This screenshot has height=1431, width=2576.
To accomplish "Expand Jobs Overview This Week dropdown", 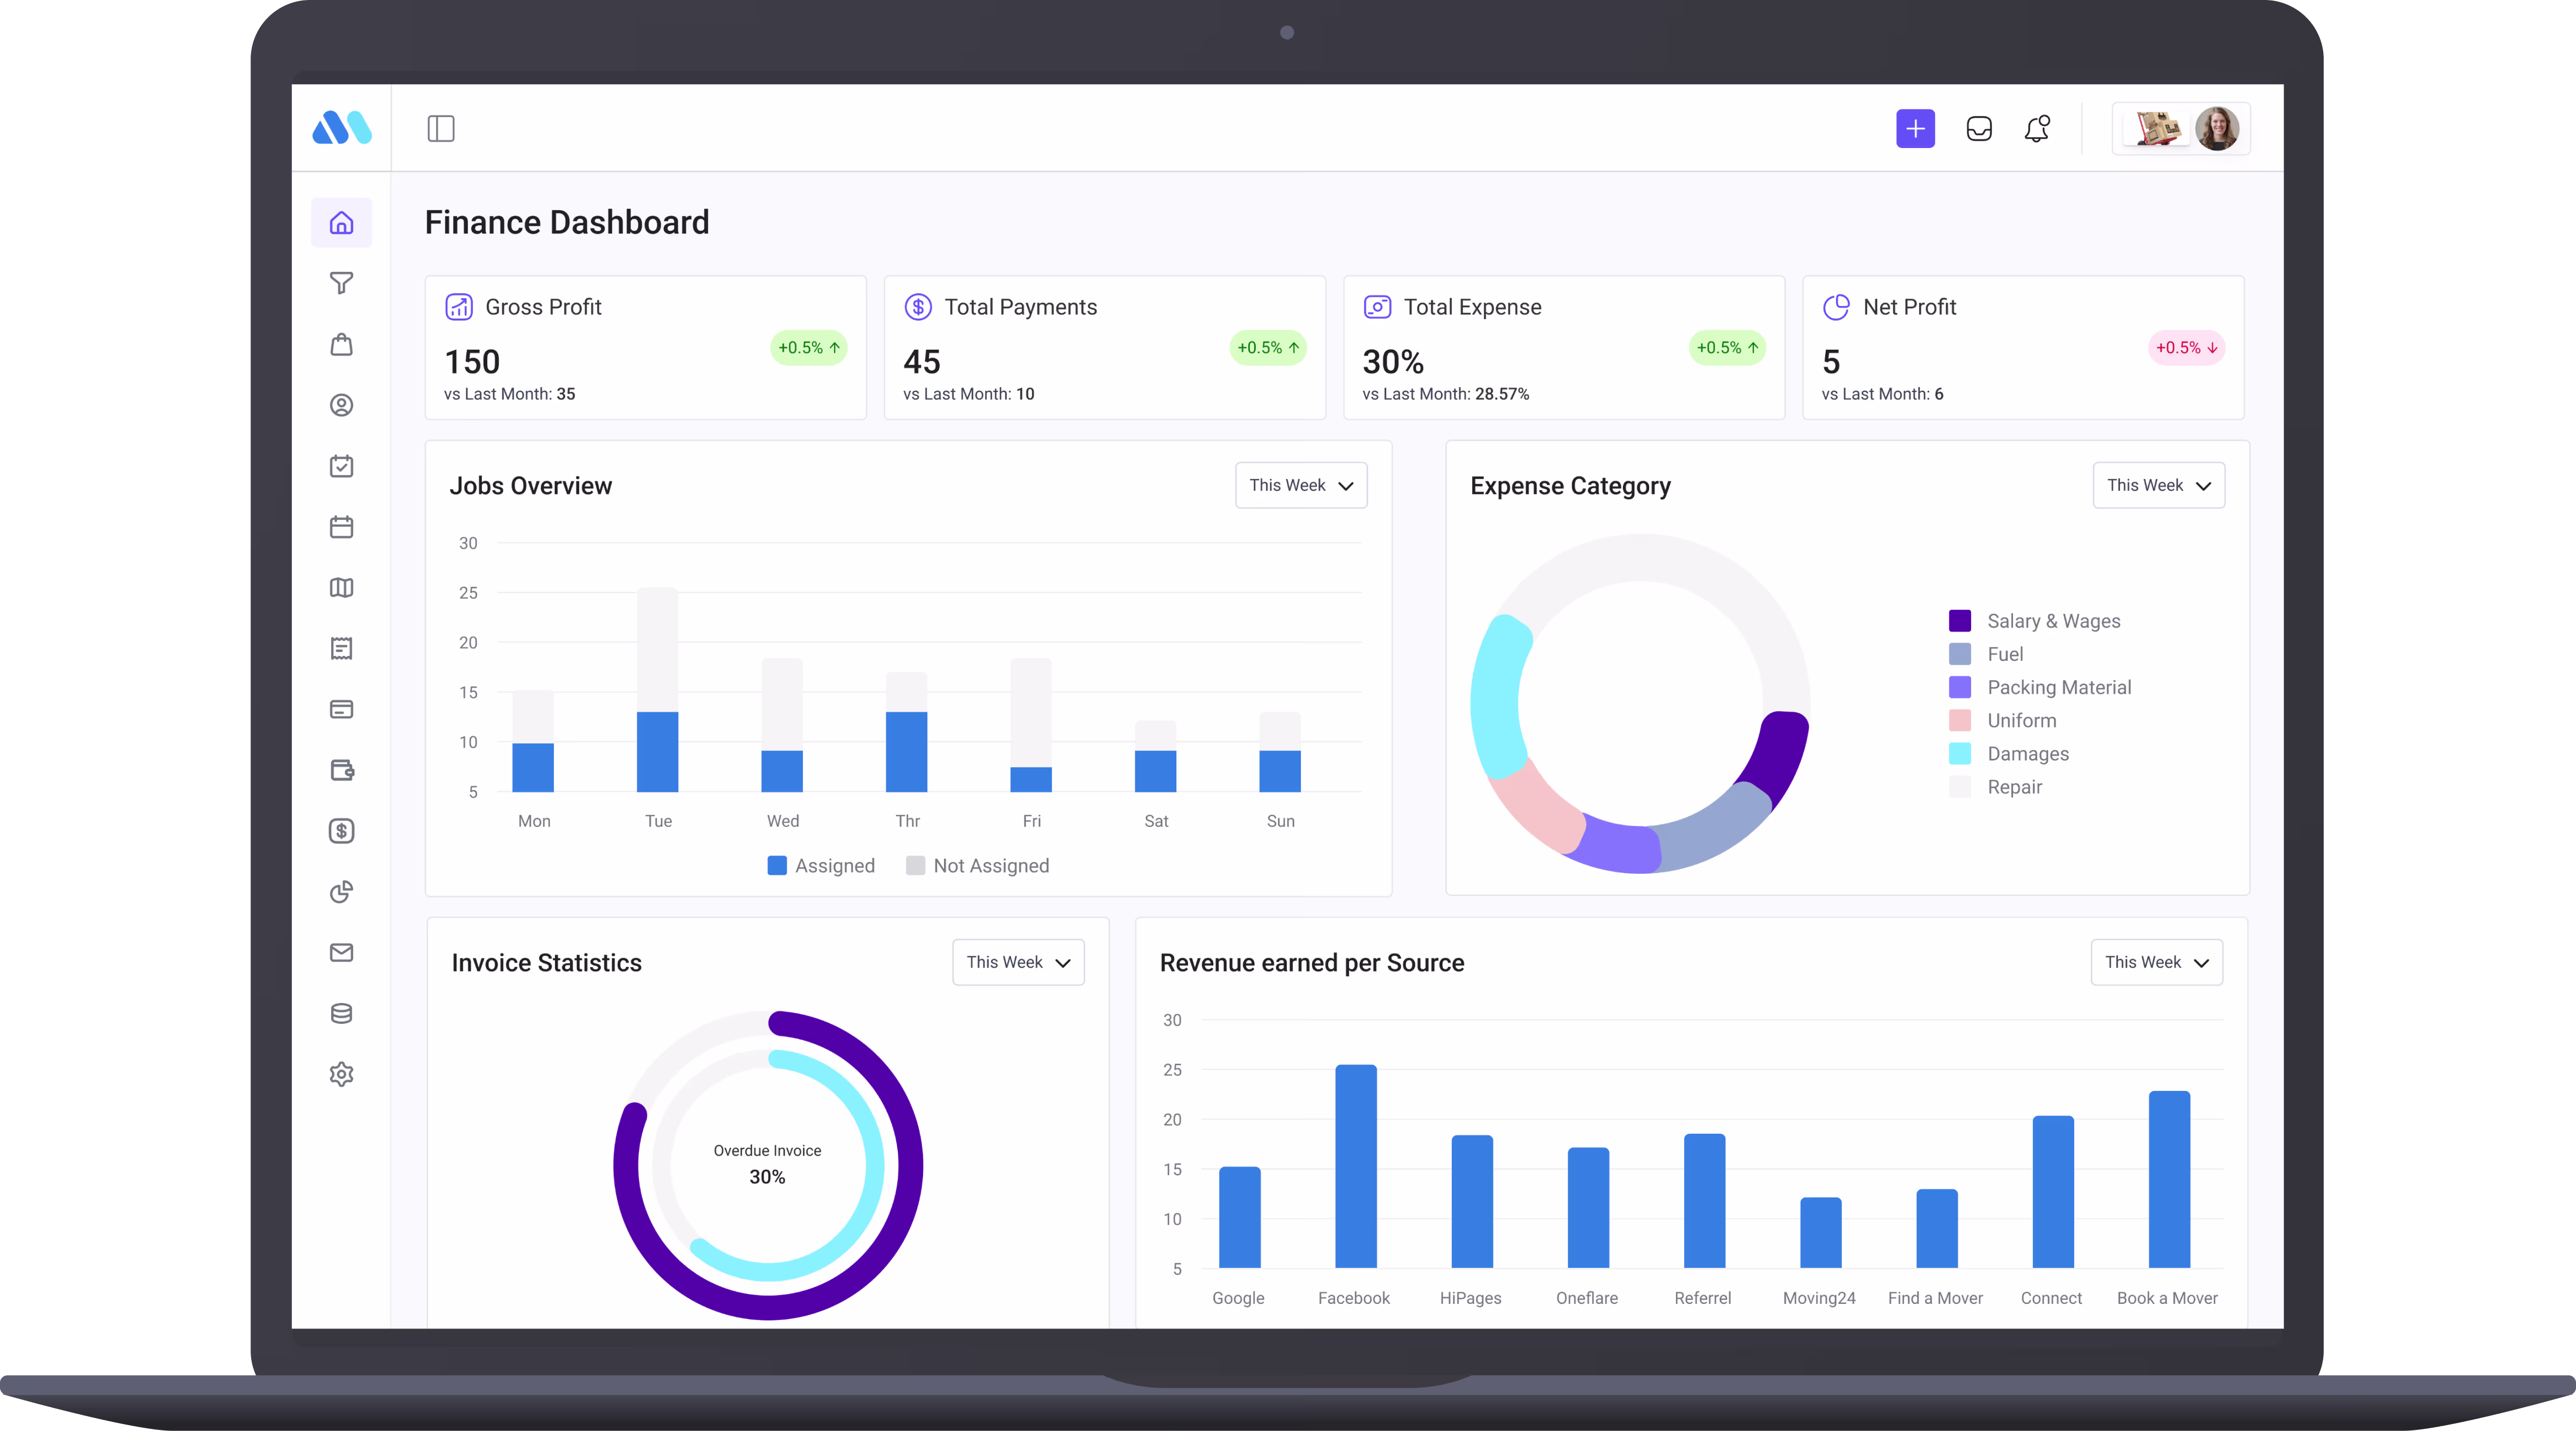I will click(x=1300, y=485).
